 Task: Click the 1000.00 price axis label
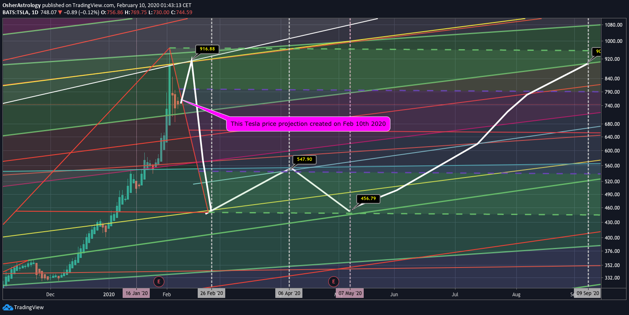(613, 41)
